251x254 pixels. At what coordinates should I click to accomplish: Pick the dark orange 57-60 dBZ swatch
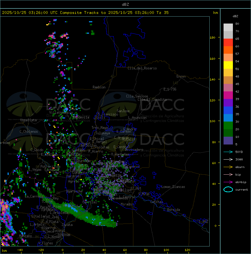pyautogui.click(x=228, y=50)
